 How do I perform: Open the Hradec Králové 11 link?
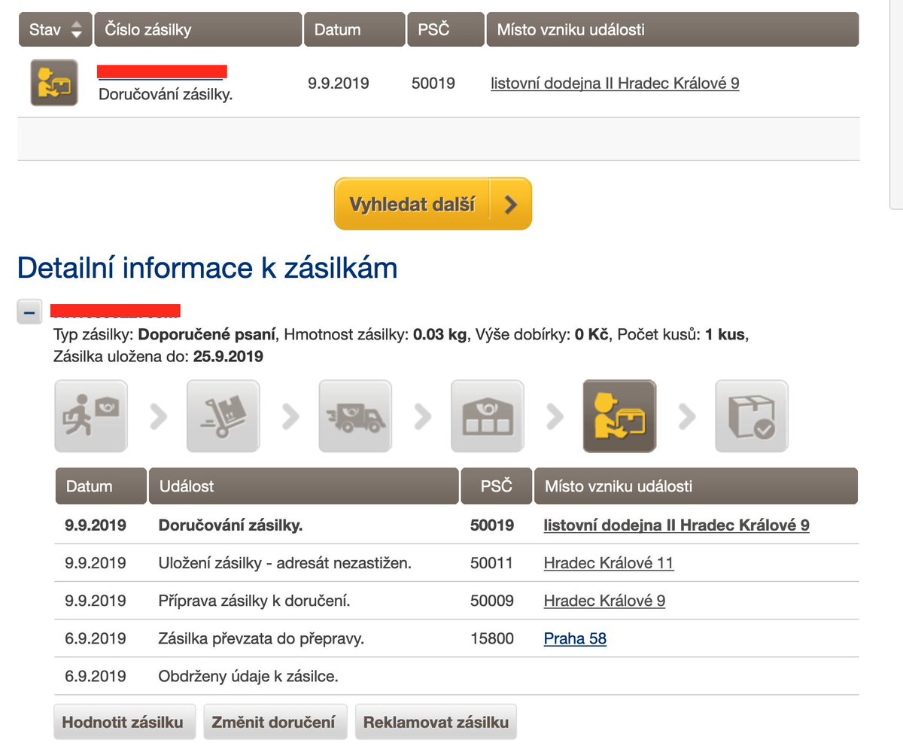(x=609, y=563)
